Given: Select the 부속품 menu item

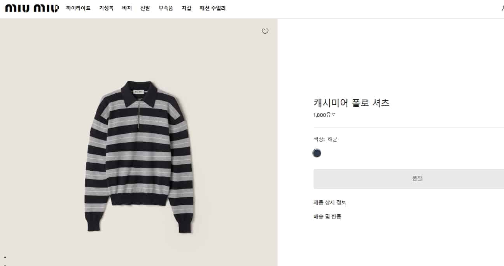Looking at the screenshot, I should point(166,8).
